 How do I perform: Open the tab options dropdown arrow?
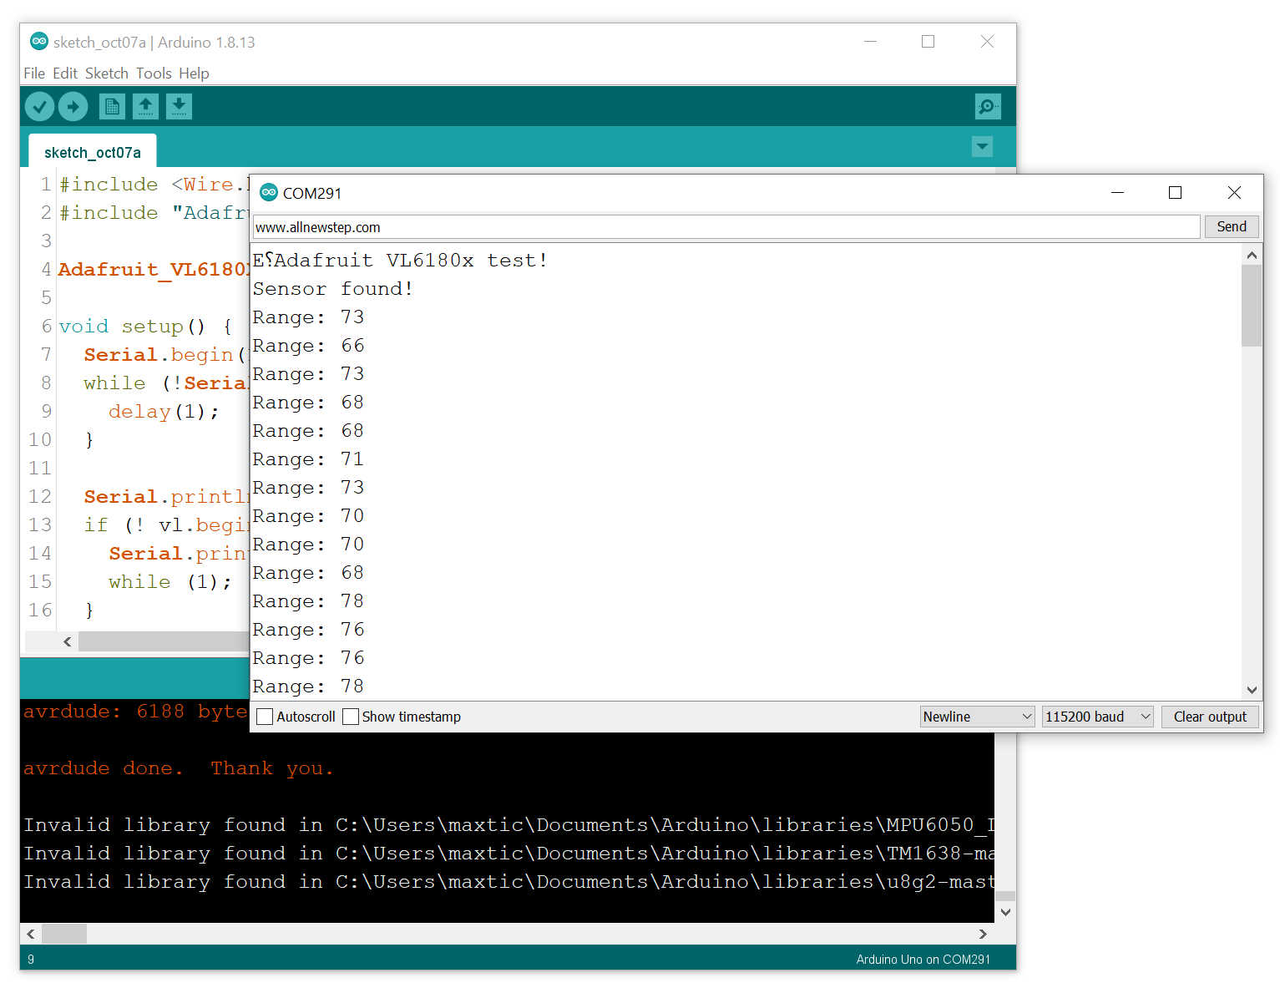pyautogui.click(x=983, y=147)
